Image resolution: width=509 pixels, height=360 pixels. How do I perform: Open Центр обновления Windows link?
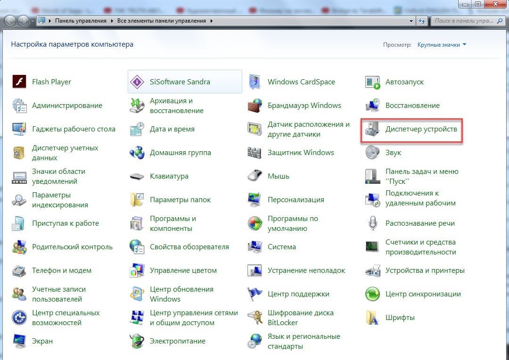(x=181, y=294)
